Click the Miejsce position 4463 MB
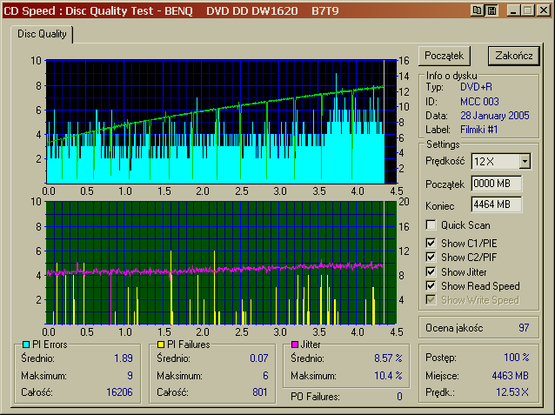 coord(511,375)
